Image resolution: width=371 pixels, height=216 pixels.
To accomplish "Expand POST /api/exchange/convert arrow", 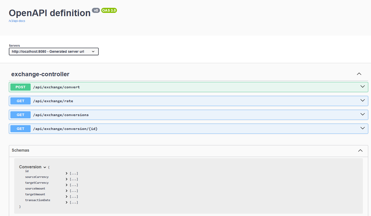I will [362, 87].
